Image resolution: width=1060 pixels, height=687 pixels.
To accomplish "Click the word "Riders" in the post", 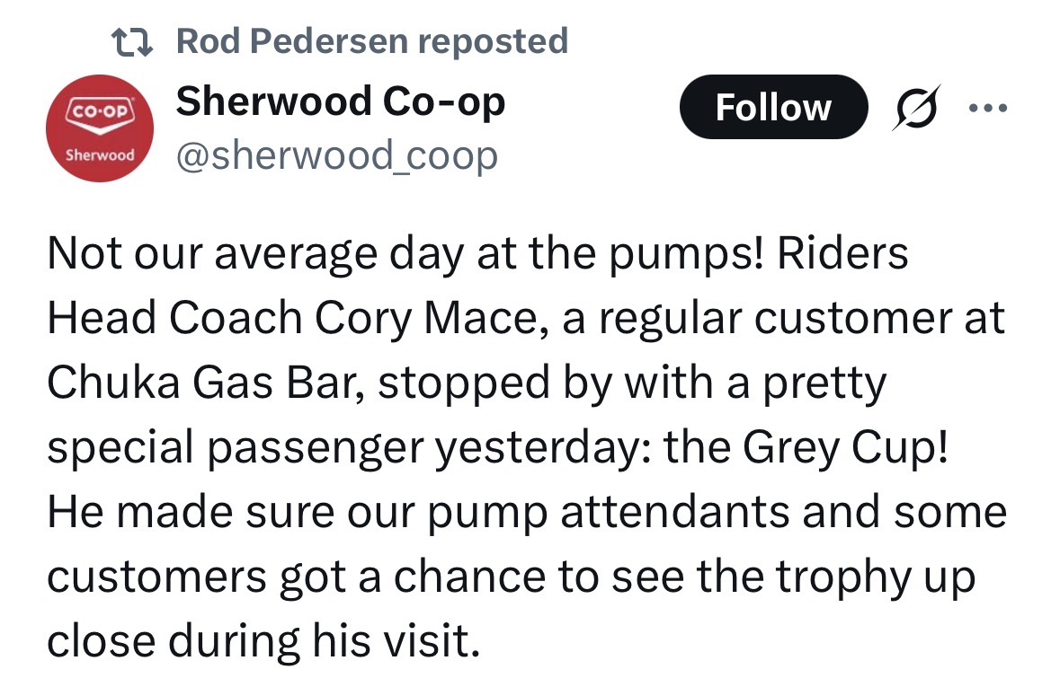I will click(842, 254).
